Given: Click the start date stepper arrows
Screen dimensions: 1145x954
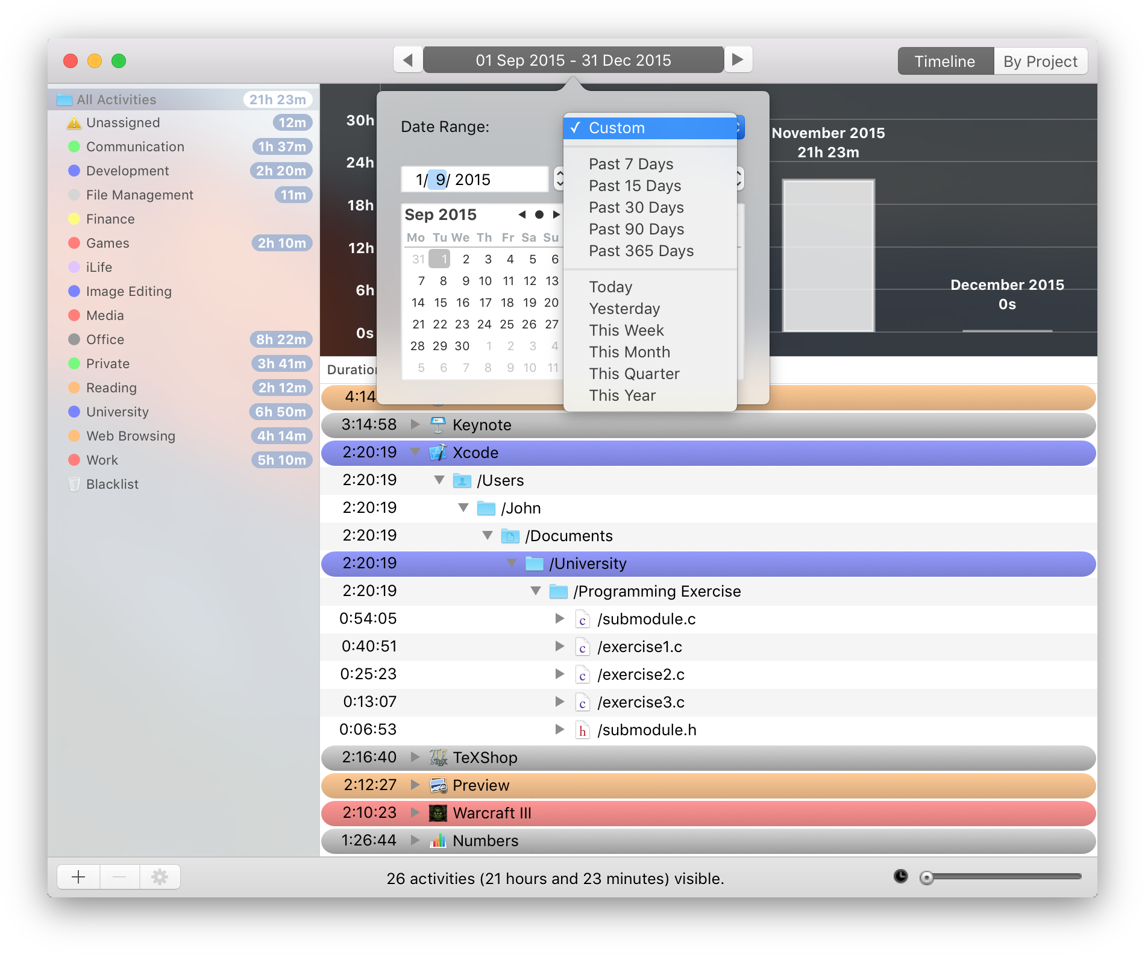Looking at the screenshot, I should 560,179.
